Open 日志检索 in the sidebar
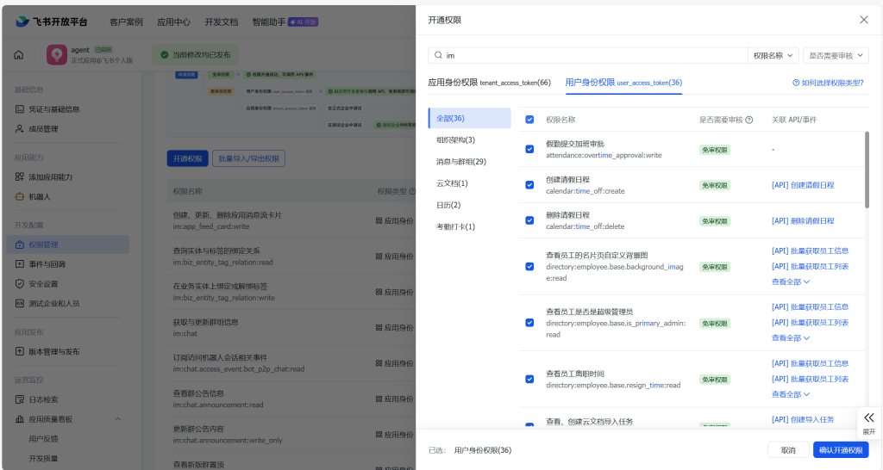This screenshot has width=883, height=470. (43, 399)
